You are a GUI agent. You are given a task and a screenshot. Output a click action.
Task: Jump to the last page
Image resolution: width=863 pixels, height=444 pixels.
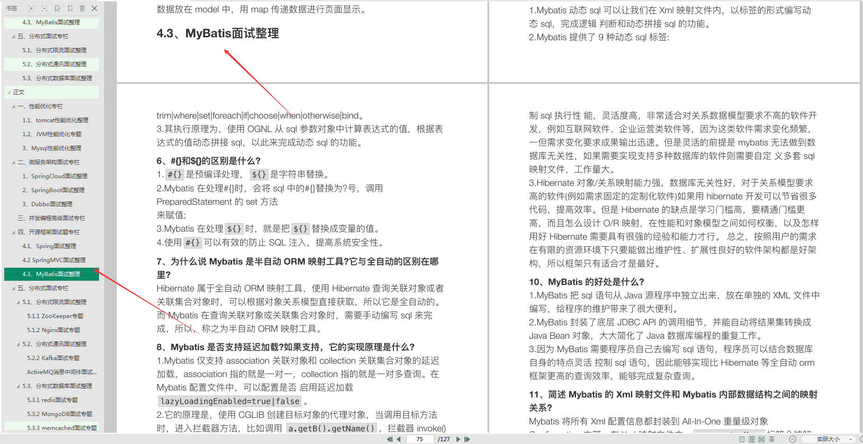pos(467,439)
